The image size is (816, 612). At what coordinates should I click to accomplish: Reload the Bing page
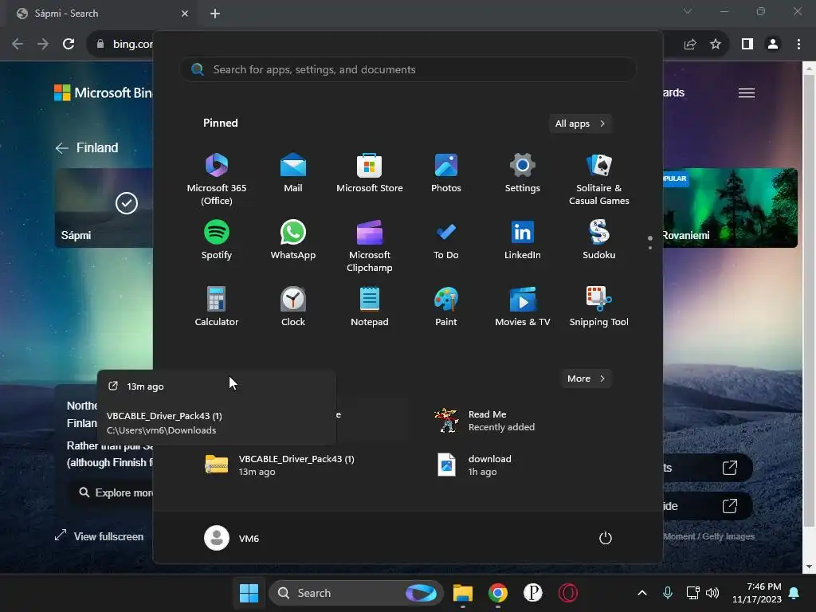69,45
